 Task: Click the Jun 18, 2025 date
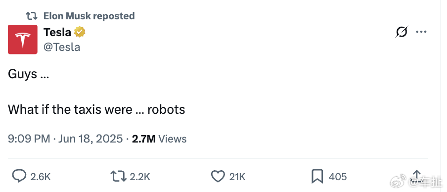tap(90, 139)
